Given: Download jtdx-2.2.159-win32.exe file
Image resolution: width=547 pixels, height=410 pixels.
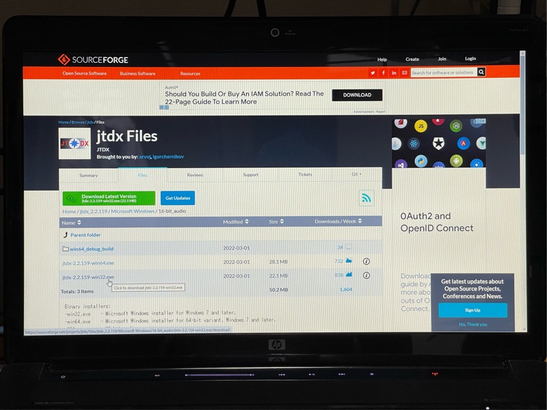Looking at the screenshot, I should (88, 277).
